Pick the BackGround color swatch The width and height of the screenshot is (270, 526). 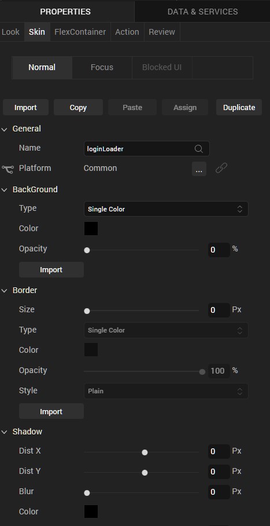click(x=91, y=228)
